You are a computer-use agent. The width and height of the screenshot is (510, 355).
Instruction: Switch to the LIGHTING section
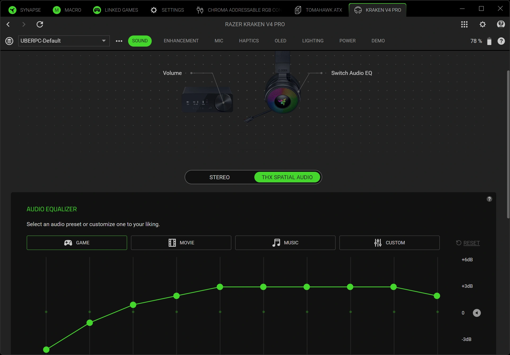pos(313,41)
